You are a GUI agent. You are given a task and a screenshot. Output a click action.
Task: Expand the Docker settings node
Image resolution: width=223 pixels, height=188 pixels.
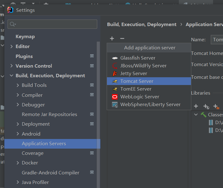click(18, 163)
